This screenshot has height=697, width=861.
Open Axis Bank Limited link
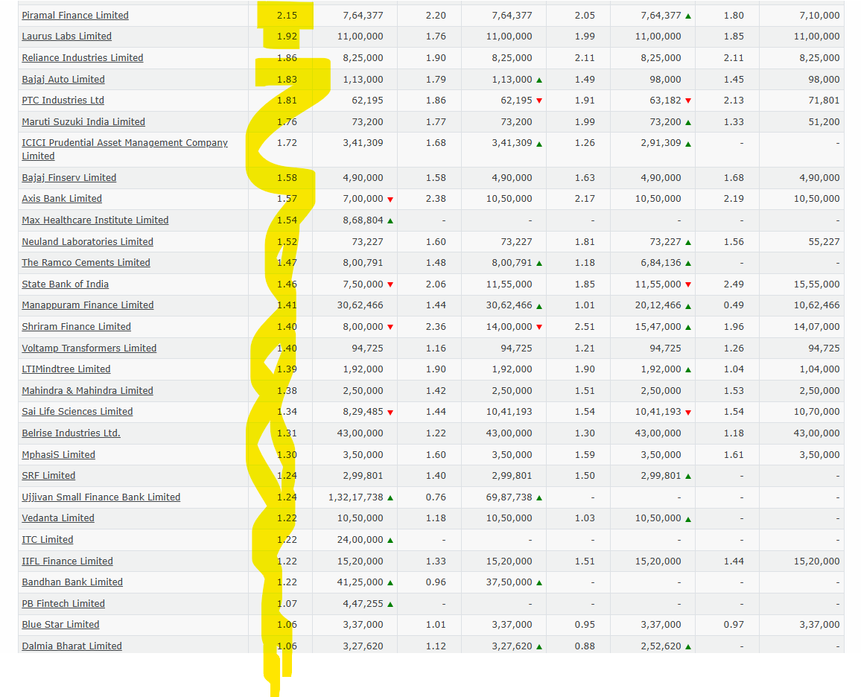point(62,199)
